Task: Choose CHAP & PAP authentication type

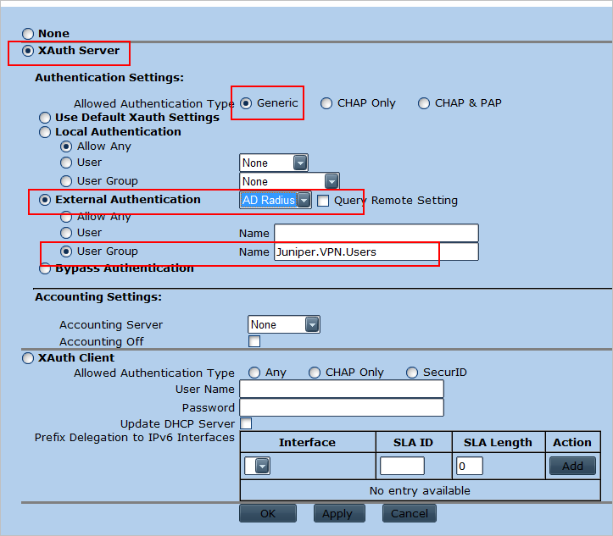Action: tap(424, 103)
